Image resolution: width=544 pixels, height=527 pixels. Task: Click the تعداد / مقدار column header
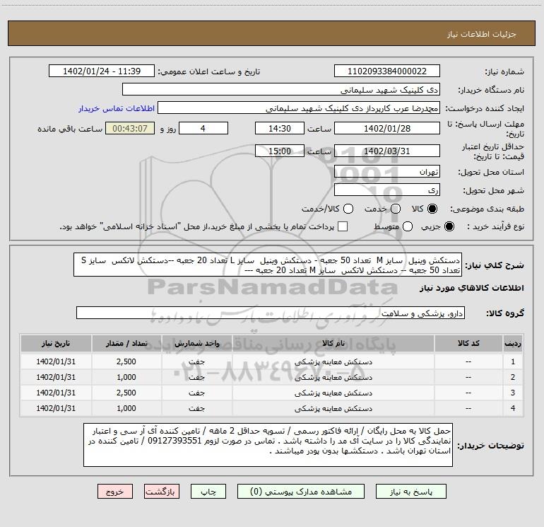point(126,343)
